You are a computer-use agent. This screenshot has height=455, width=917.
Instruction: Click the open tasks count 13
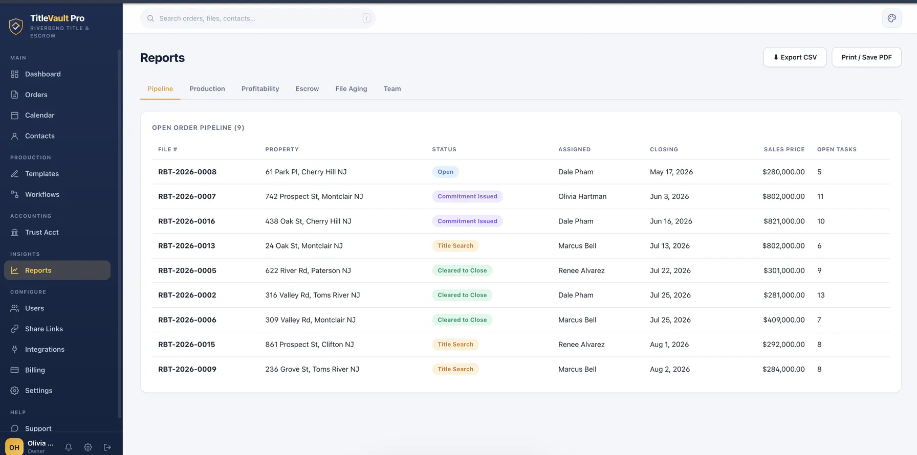[821, 295]
